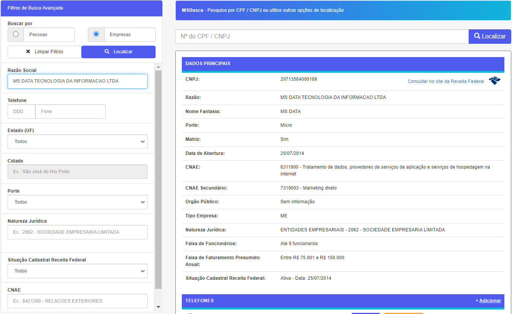Viewport: 512px width, 314px height.
Task: Click the Fone number field
Action: pyautogui.click(x=70, y=112)
